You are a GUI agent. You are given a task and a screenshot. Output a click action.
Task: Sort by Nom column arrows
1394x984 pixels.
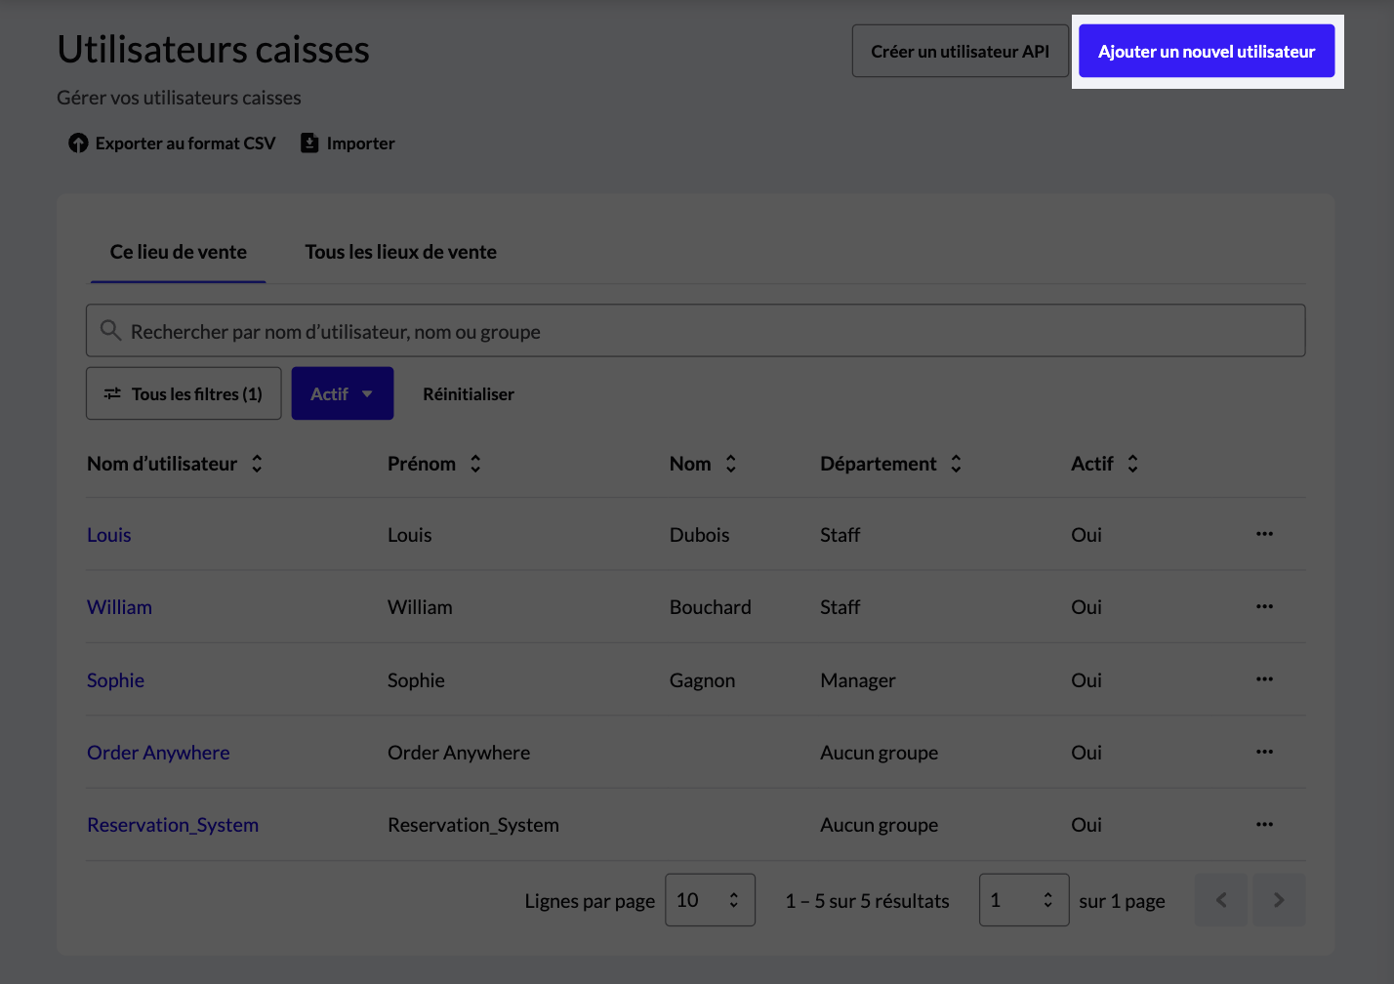point(730,464)
